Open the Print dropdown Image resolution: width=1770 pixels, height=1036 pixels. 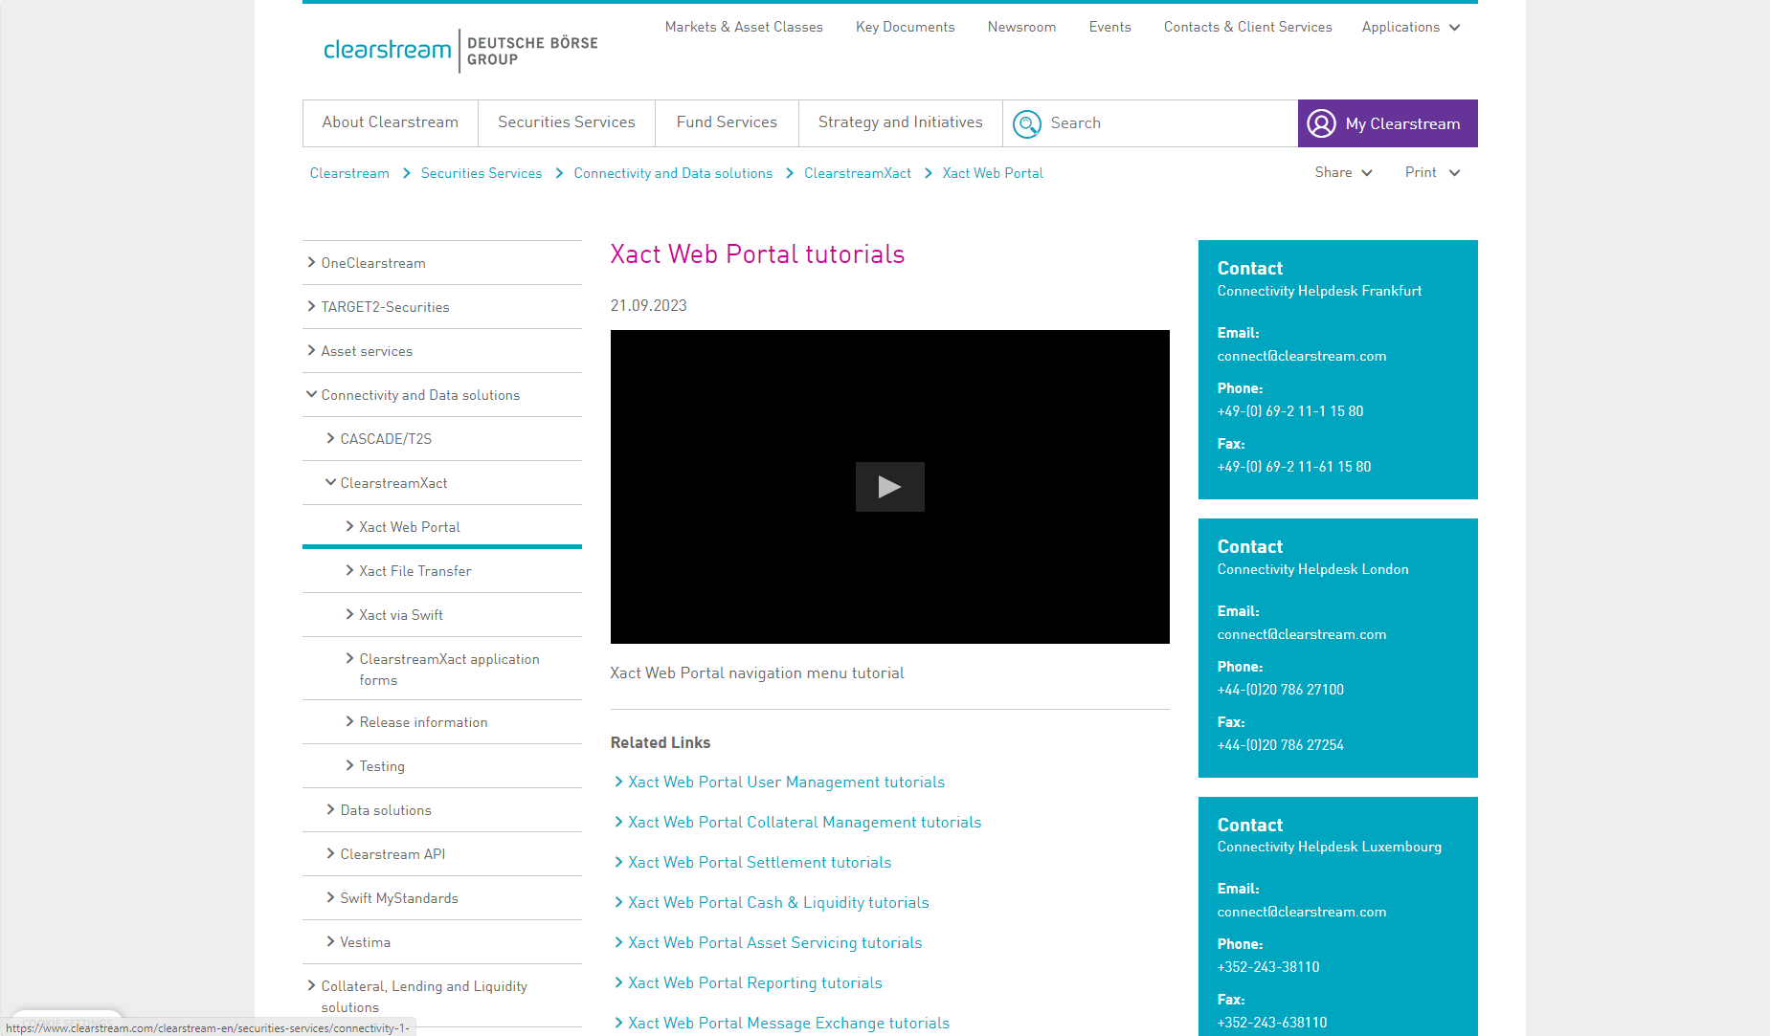(x=1431, y=172)
